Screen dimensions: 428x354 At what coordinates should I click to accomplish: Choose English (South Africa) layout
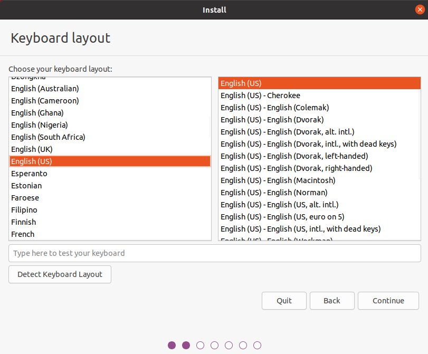tap(48, 137)
